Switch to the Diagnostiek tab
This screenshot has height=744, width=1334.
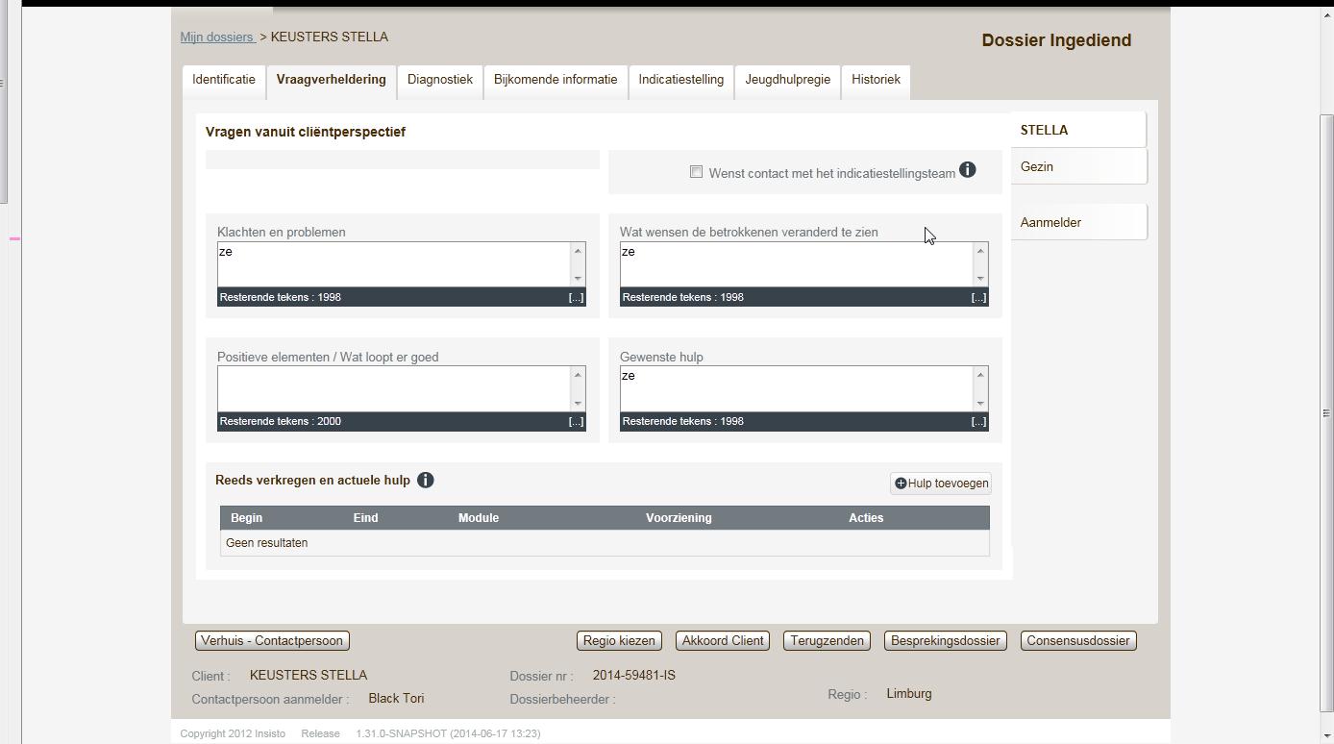tap(440, 80)
